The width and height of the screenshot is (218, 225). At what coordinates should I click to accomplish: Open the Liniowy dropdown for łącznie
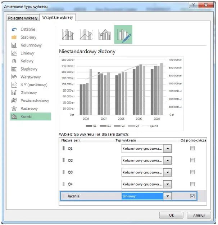pos(168,196)
